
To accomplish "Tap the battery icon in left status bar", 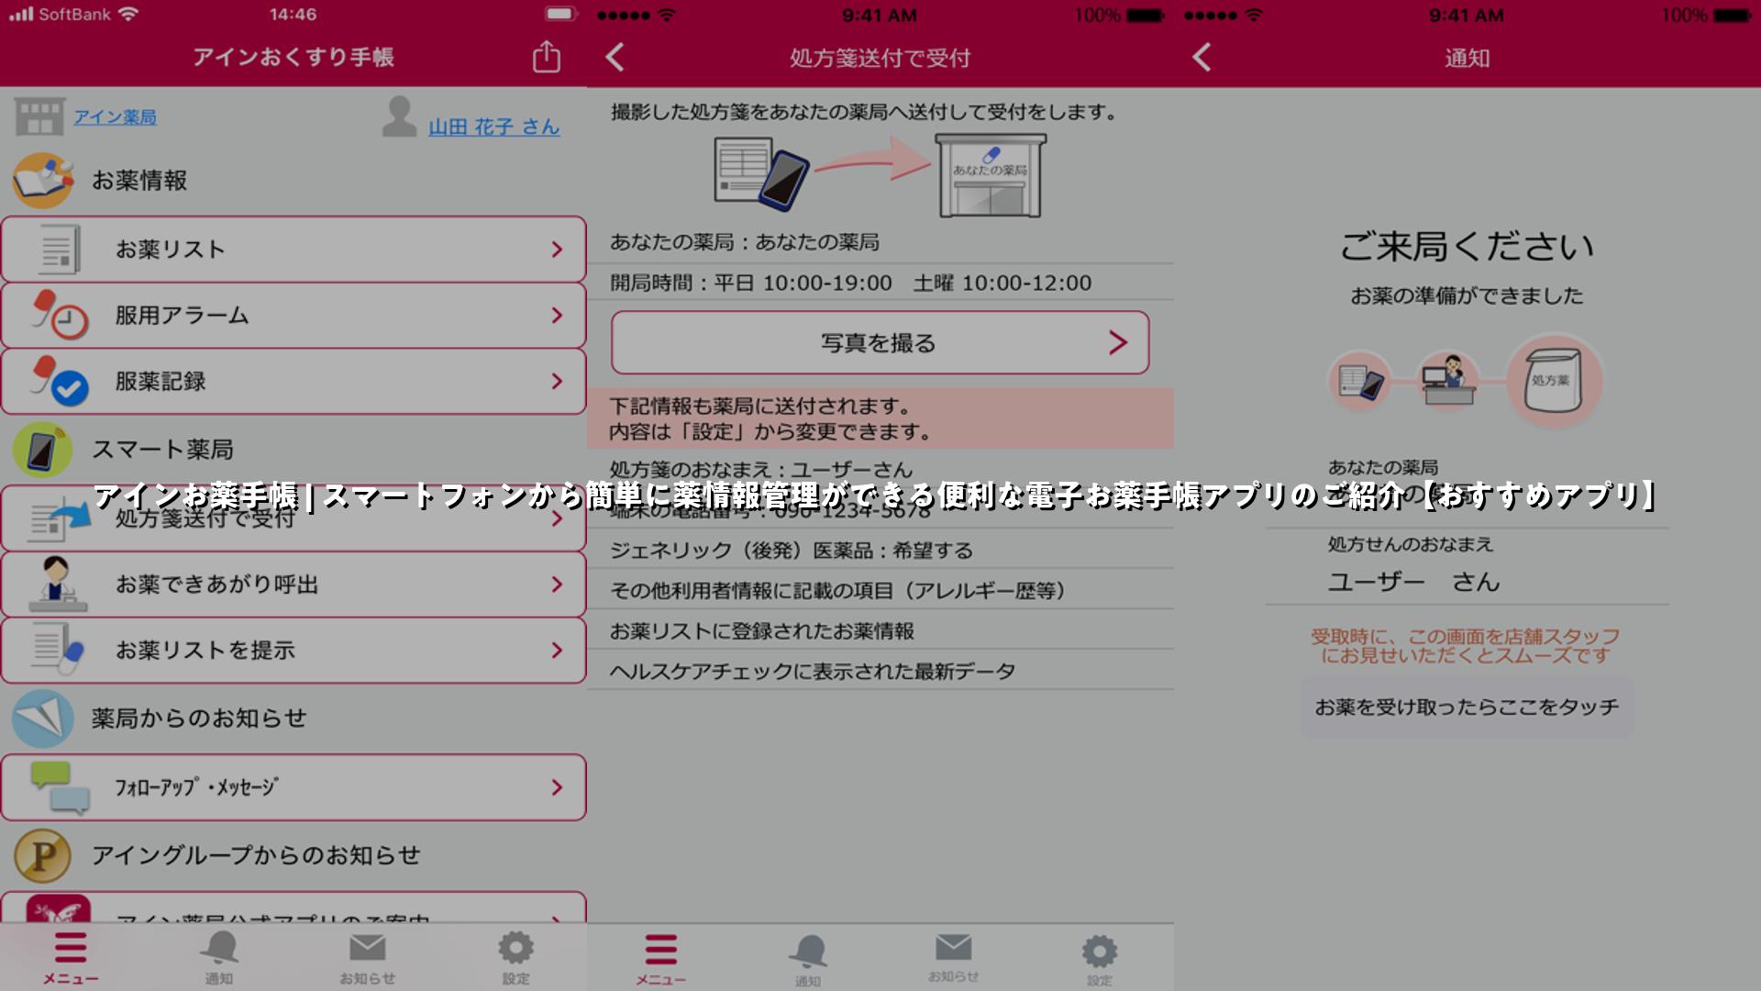I will coord(559,15).
